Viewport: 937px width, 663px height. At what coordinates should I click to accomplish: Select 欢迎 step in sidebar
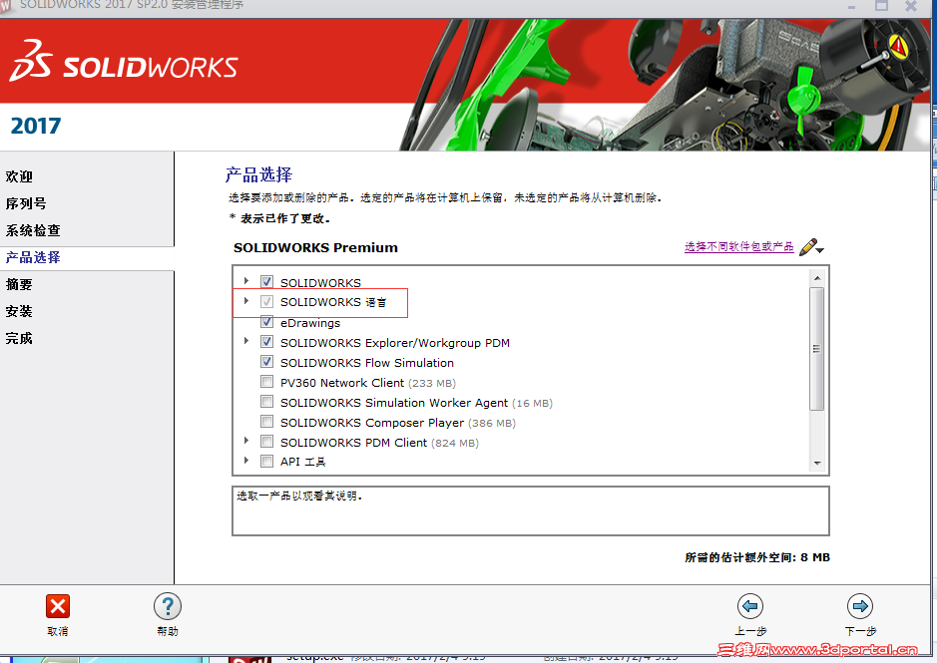[x=19, y=176]
